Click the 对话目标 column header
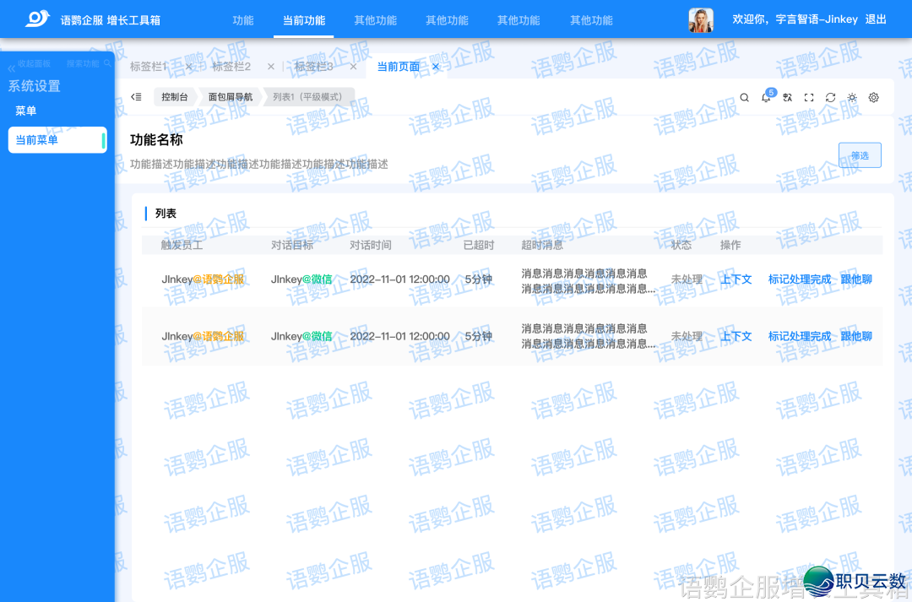 click(292, 245)
